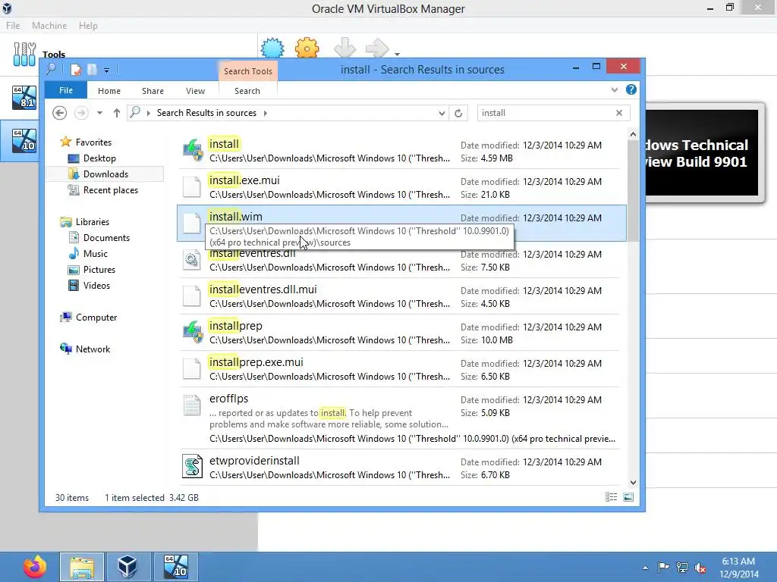Viewport: 777px width, 582px height.
Task: Open the Pictures library
Action: click(x=99, y=269)
